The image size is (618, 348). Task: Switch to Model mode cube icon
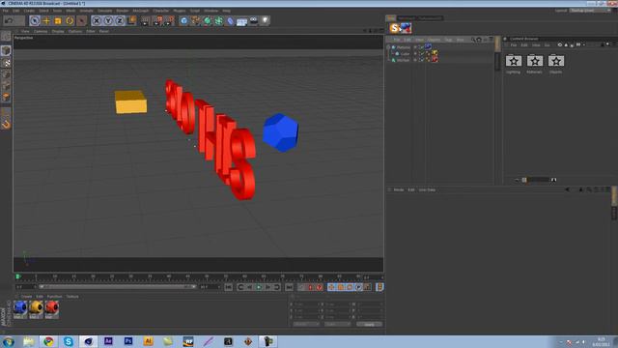coord(6,50)
